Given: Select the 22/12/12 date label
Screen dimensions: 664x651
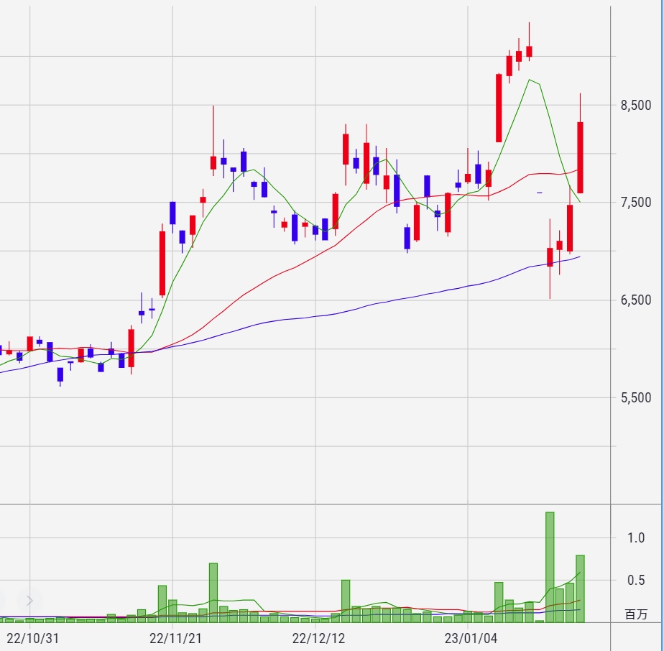Looking at the screenshot, I should click(318, 638).
